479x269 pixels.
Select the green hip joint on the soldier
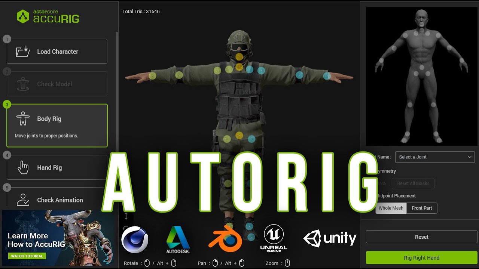[227, 139]
